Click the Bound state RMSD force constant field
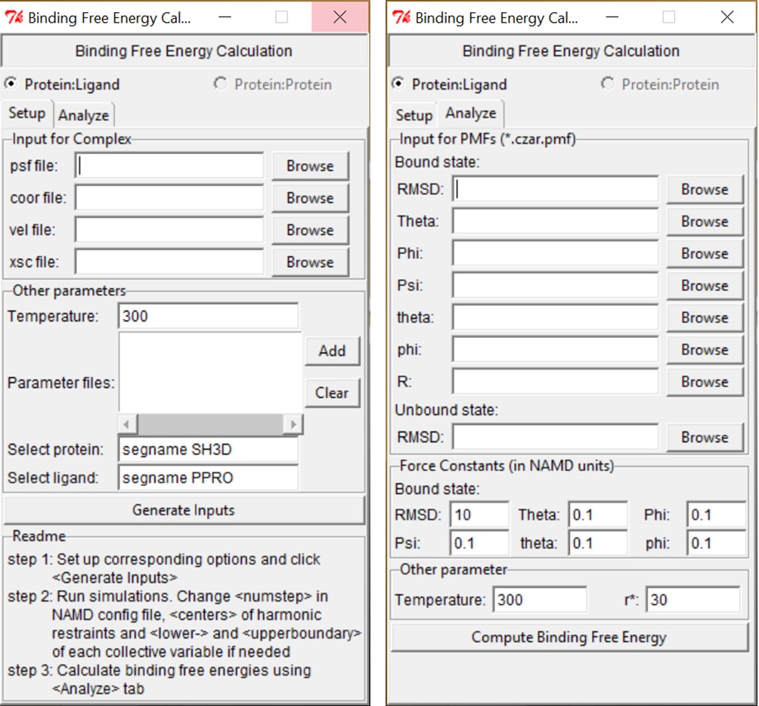This screenshot has width=759, height=706. pyautogui.click(x=479, y=516)
